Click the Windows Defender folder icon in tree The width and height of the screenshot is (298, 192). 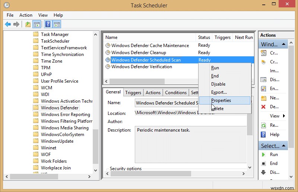35,107
